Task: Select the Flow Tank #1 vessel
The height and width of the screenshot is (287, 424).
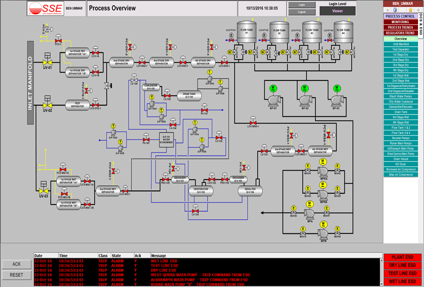Action: [247, 32]
